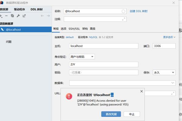The image size is (182, 121).
Task: Switch to the 驱动程序 tab
Action: tap(19, 9)
